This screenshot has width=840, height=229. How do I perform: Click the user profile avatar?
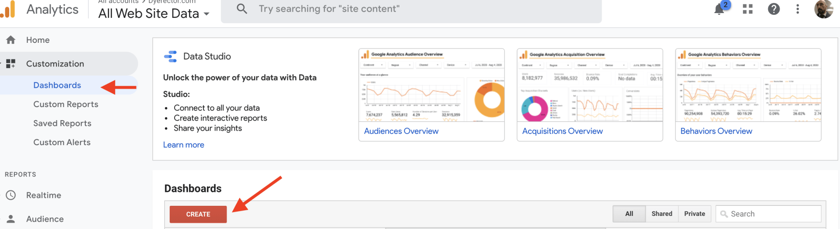tap(823, 9)
